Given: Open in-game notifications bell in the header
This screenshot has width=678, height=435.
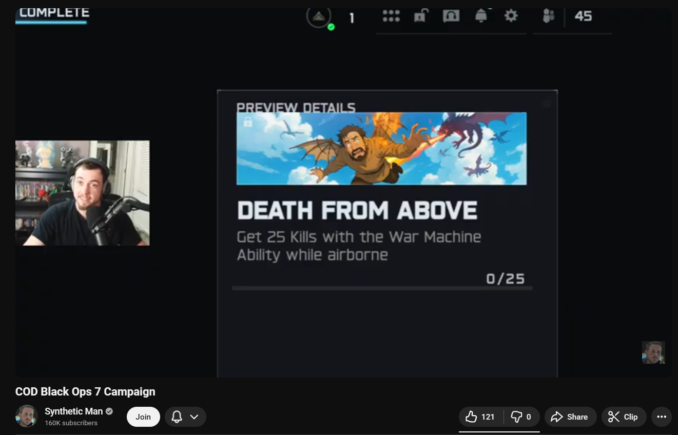Looking at the screenshot, I should pos(481,16).
